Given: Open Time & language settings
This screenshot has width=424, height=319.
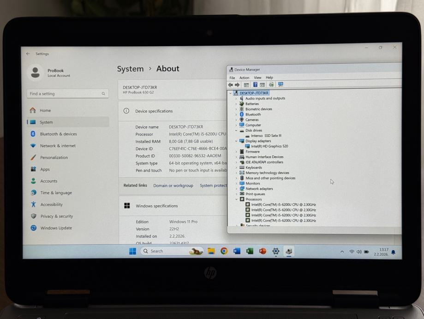Looking at the screenshot, I should (x=68, y=193).
